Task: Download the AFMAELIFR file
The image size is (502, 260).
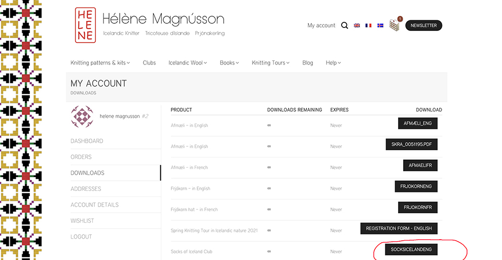Action: [420, 166]
